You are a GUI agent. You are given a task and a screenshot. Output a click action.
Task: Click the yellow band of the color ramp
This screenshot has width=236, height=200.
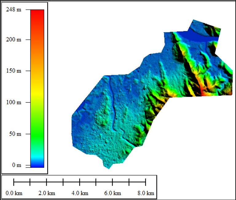click(x=37, y=89)
